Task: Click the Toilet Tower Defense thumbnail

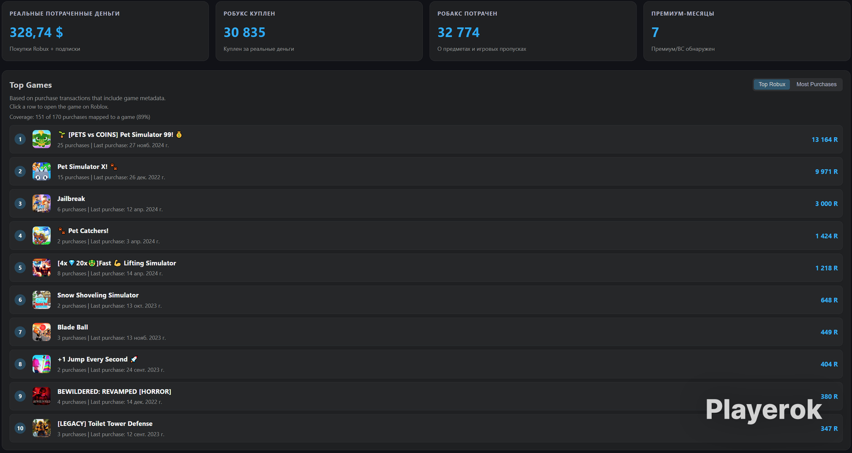Action: pos(41,428)
